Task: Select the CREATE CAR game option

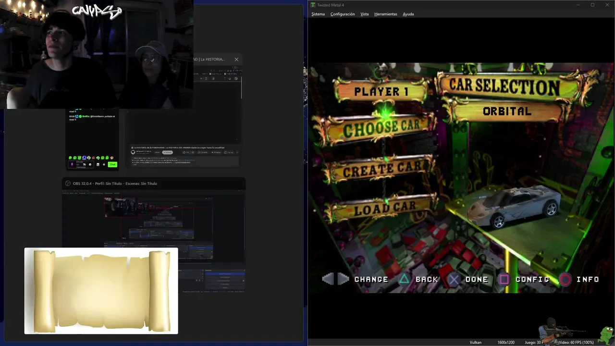Action: (382, 169)
